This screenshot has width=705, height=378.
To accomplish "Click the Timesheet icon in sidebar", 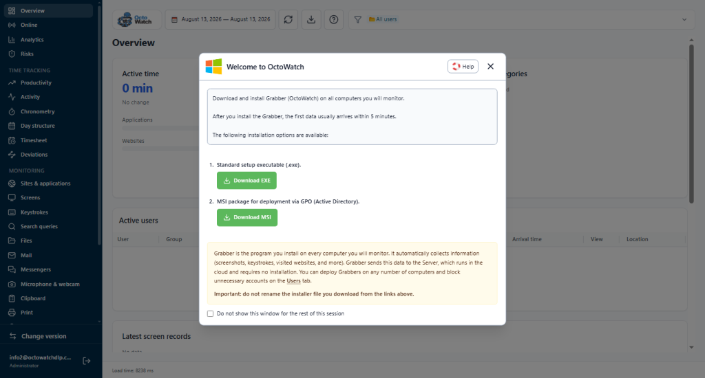I will [12, 140].
